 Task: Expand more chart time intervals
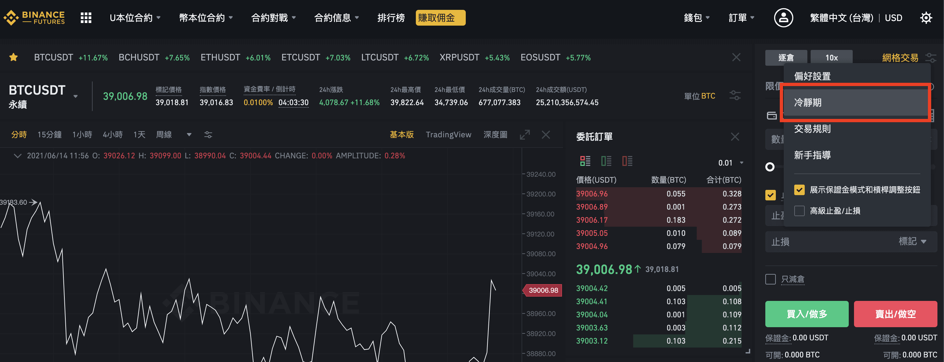point(189,134)
